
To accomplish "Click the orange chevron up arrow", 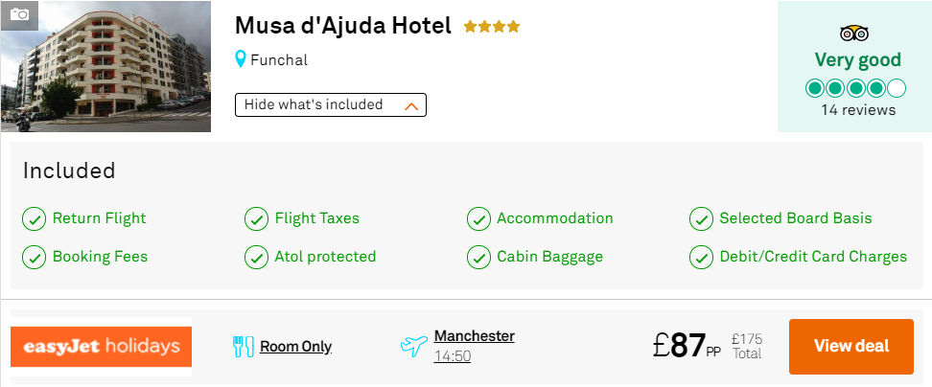I will (411, 106).
